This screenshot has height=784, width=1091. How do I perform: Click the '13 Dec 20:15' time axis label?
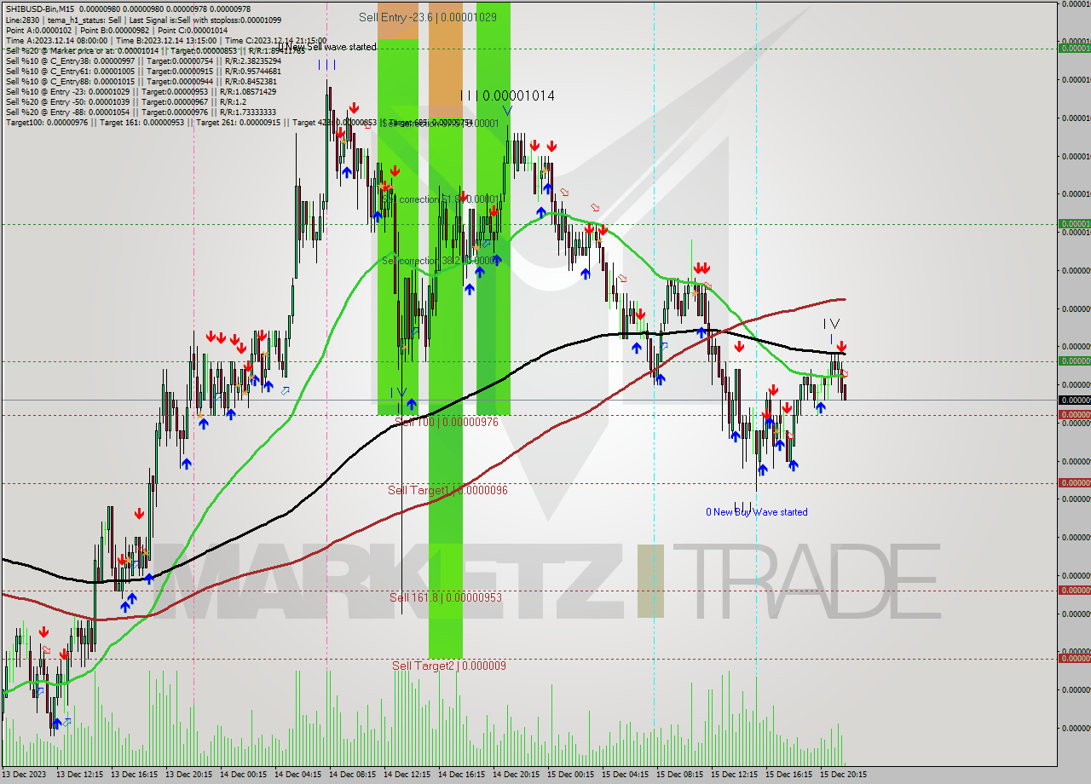click(188, 775)
